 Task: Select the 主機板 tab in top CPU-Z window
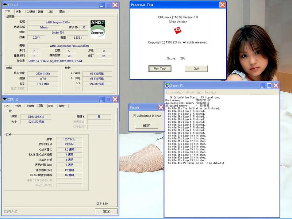(x=30, y=11)
